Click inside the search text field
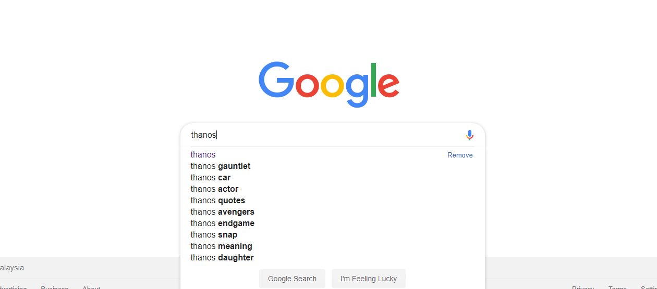 326,135
